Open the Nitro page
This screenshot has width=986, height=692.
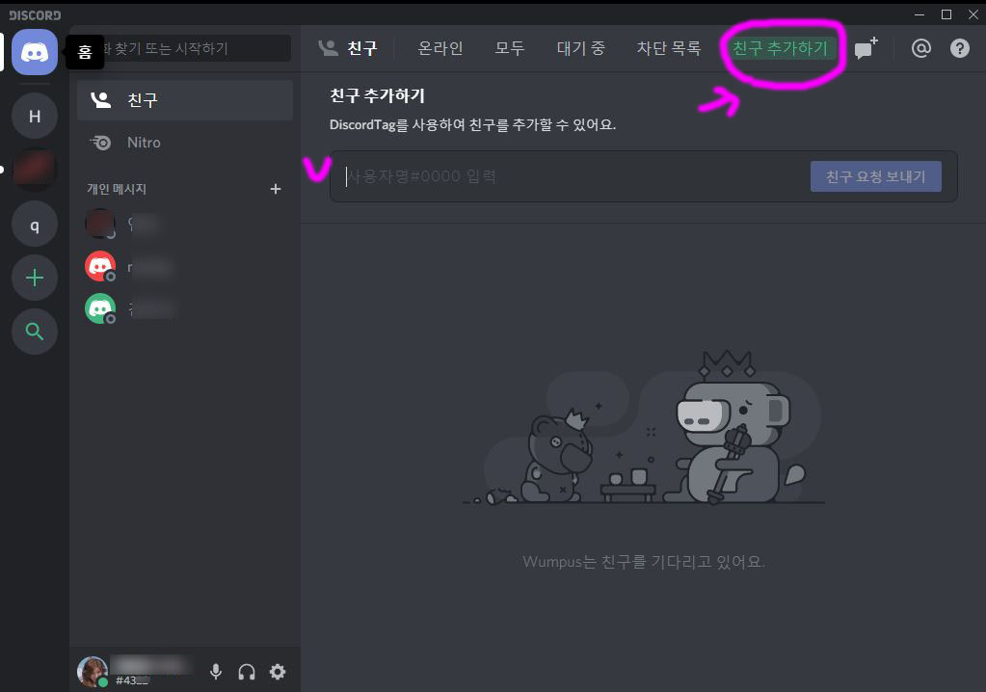point(185,143)
